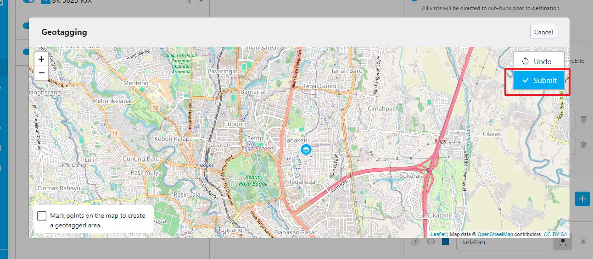This screenshot has width=593, height=259.
Task: Delete the selatan row using its trash icon
Action: (x=583, y=241)
